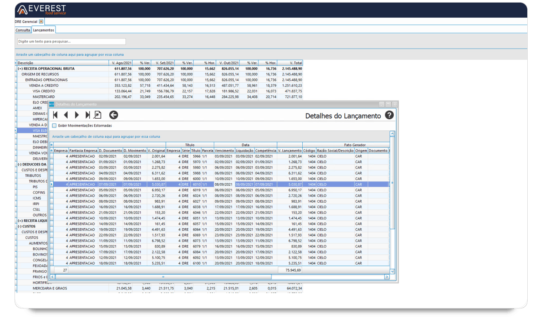Open help question mark icon

[389, 115]
